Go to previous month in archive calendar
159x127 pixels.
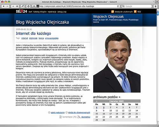97,101
